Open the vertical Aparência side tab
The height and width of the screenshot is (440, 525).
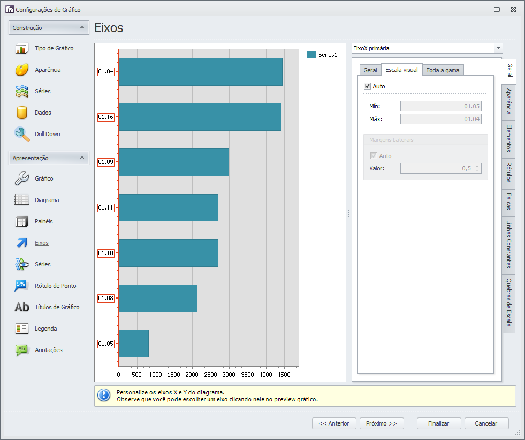tap(508, 102)
